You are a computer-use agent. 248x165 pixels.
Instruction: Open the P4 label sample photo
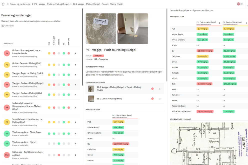point(101,29)
